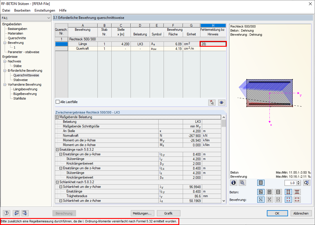Click the Grafik button

[169, 213]
